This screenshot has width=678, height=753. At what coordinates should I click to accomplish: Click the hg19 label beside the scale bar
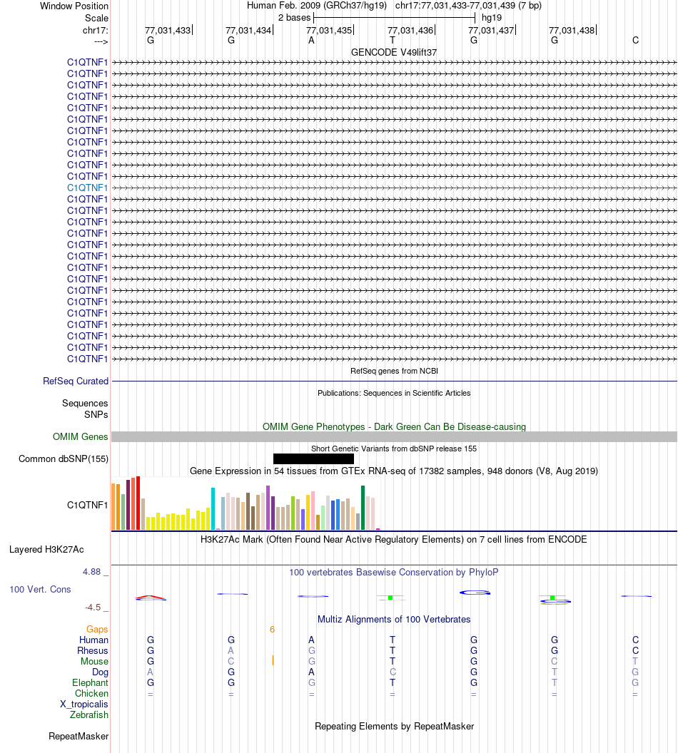[x=492, y=18]
